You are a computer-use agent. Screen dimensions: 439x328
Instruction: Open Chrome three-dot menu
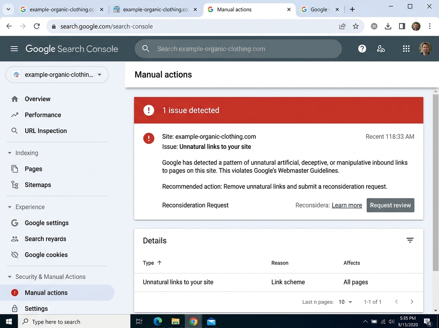click(x=429, y=26)
